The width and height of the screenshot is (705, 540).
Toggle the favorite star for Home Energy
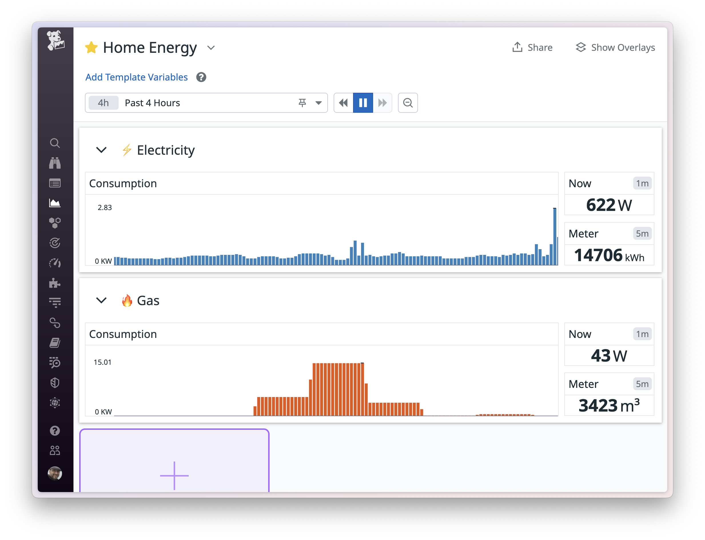coord(91,48)
